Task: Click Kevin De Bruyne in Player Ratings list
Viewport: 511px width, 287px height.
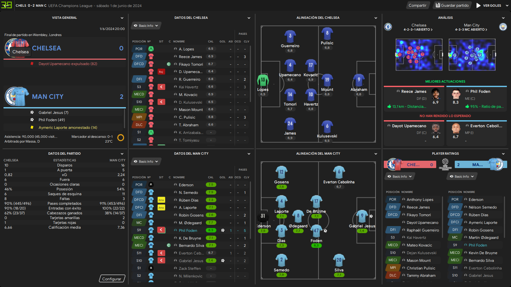Action: 483,253
